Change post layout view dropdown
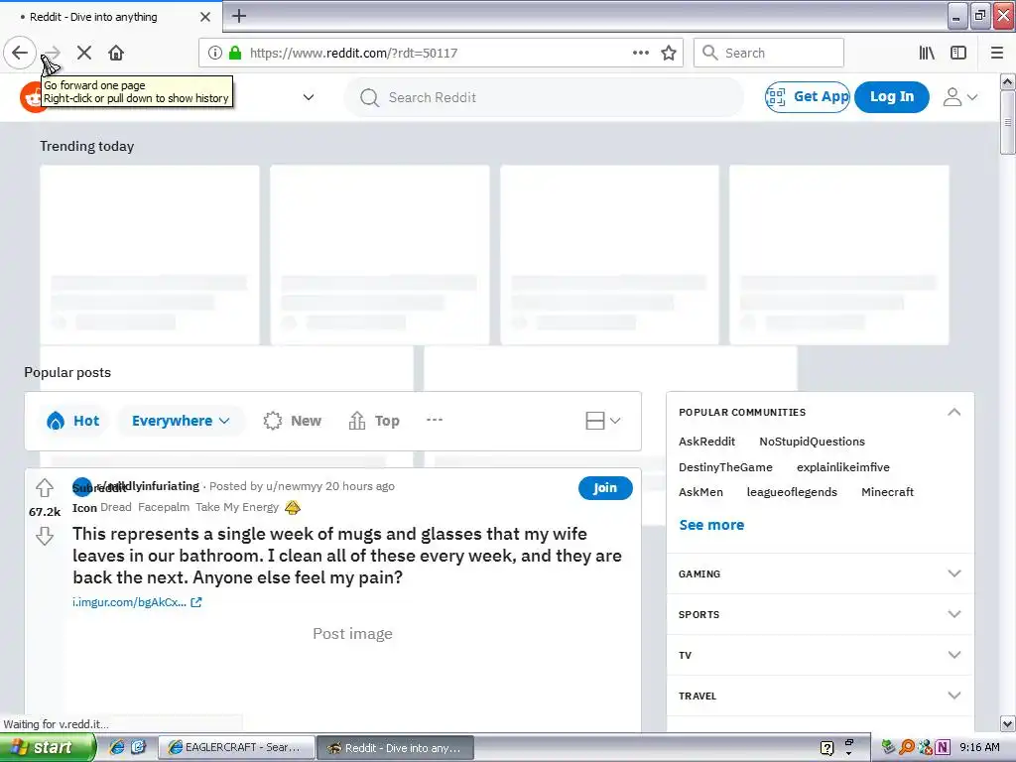Viewport: 1016px width, 762px height. click(603, 421)
